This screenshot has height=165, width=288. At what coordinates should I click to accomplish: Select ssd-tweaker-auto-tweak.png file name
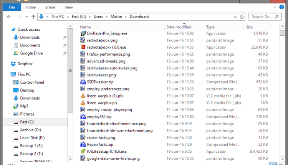(x=112, y=68)
